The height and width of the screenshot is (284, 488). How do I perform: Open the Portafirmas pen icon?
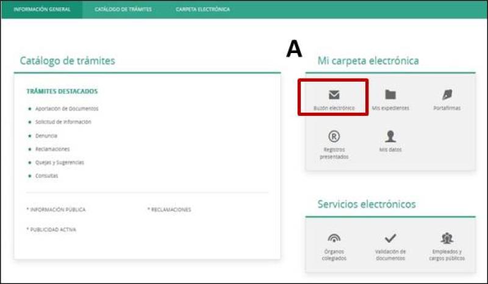point(447,95)
